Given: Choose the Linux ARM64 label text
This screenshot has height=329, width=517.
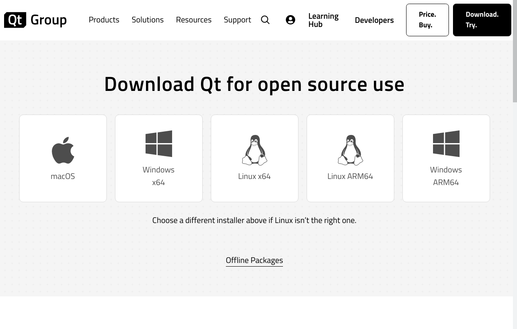Looking at the screenshot, I should point(350,176).
